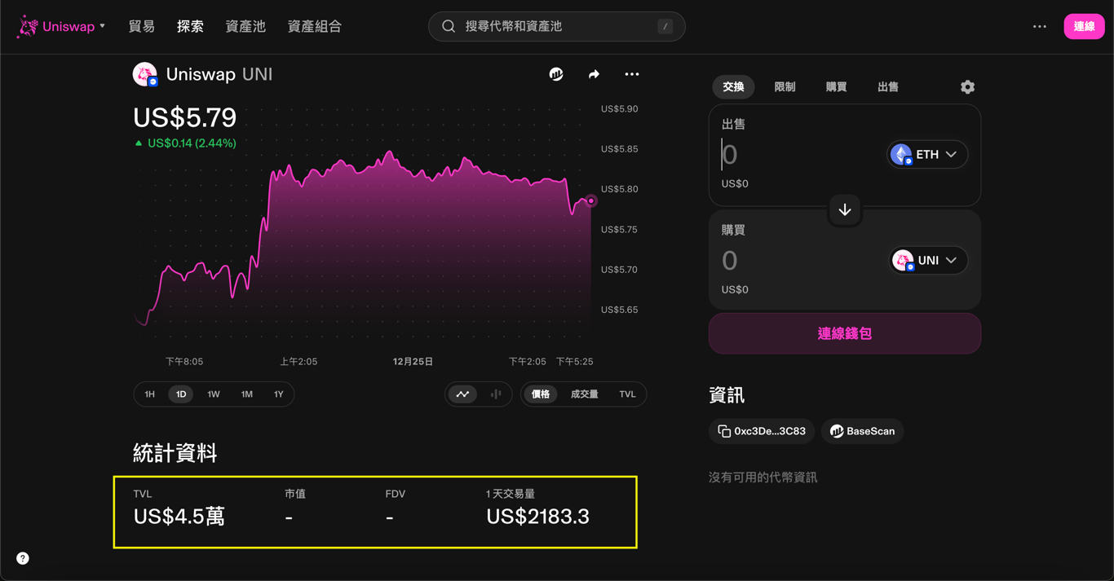Image resolution: width=1114 pixels, height=581 pixels.
Task: Click the share arrow icon
Action: tap(594, 74)
